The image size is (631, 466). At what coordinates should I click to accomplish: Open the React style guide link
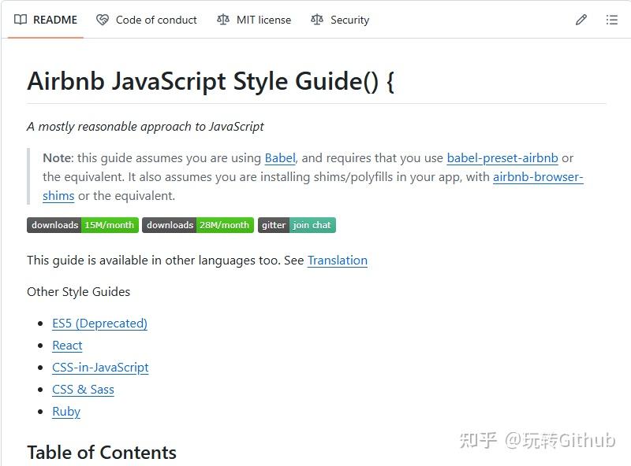[67, 346]
